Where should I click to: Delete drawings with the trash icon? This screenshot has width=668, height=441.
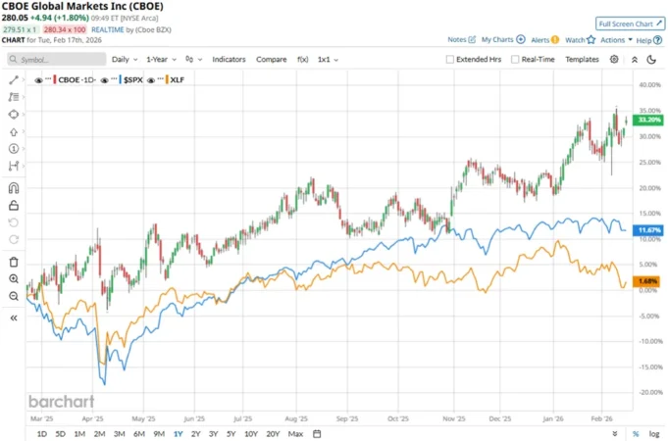tap(14, 262)
